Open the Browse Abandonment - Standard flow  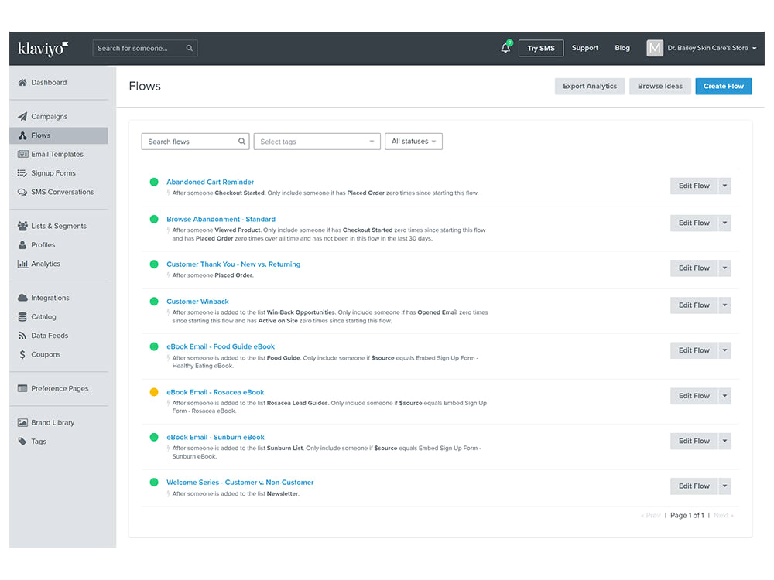[221, 219]
